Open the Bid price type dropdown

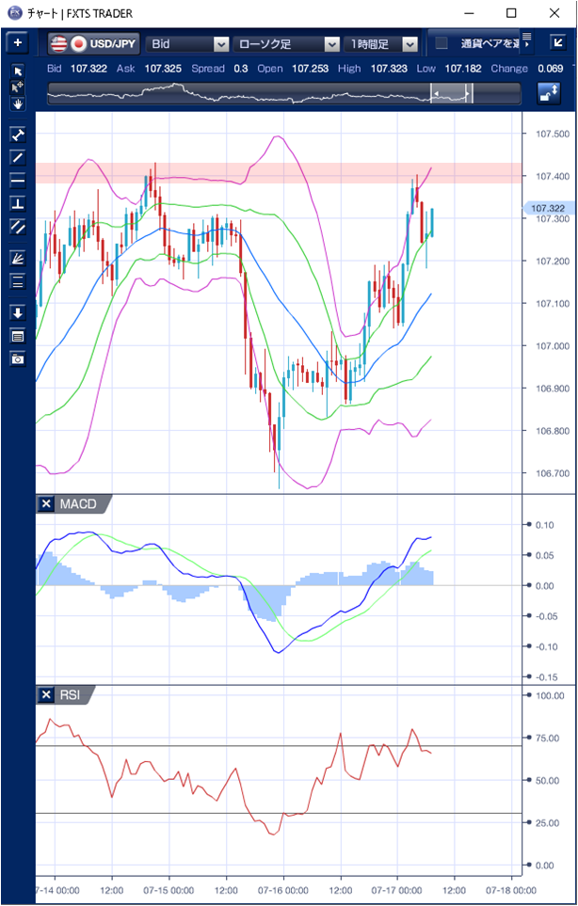pyautogui.click(x=187, y=43)
